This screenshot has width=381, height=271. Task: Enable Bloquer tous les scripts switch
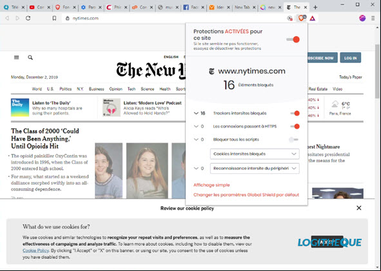293,140
